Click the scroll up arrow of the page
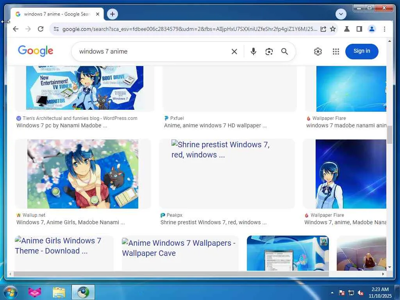The height and width of the screenshot is (300, 400). tap(389, 41)
